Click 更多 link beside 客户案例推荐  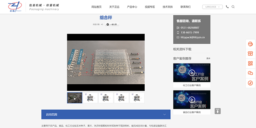tap(208, 58)
